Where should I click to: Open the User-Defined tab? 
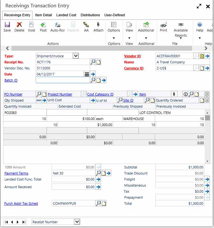115,15
